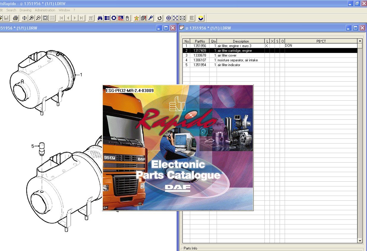Viewport: 367px width, 251px height.
Task: Click the Print toolbar icon
Action: click(15, 18)
